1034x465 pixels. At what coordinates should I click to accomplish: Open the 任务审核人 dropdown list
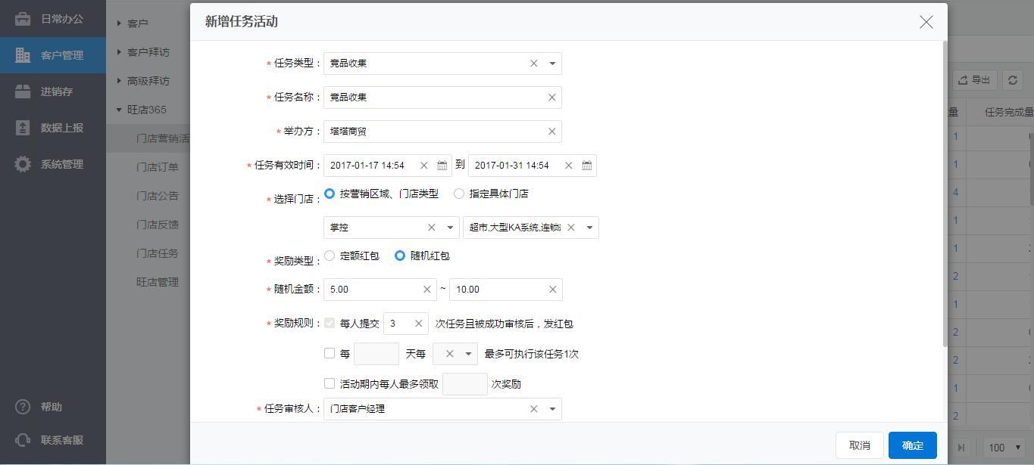pyautogui.click(x=552, y=409)
